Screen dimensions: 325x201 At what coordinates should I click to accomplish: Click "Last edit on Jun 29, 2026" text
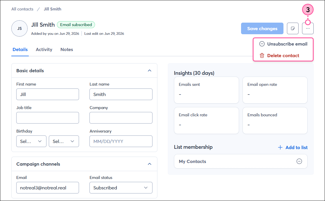(x=104, y=34)
